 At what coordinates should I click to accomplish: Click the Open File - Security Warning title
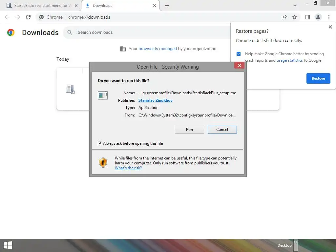tap(168, 67)
